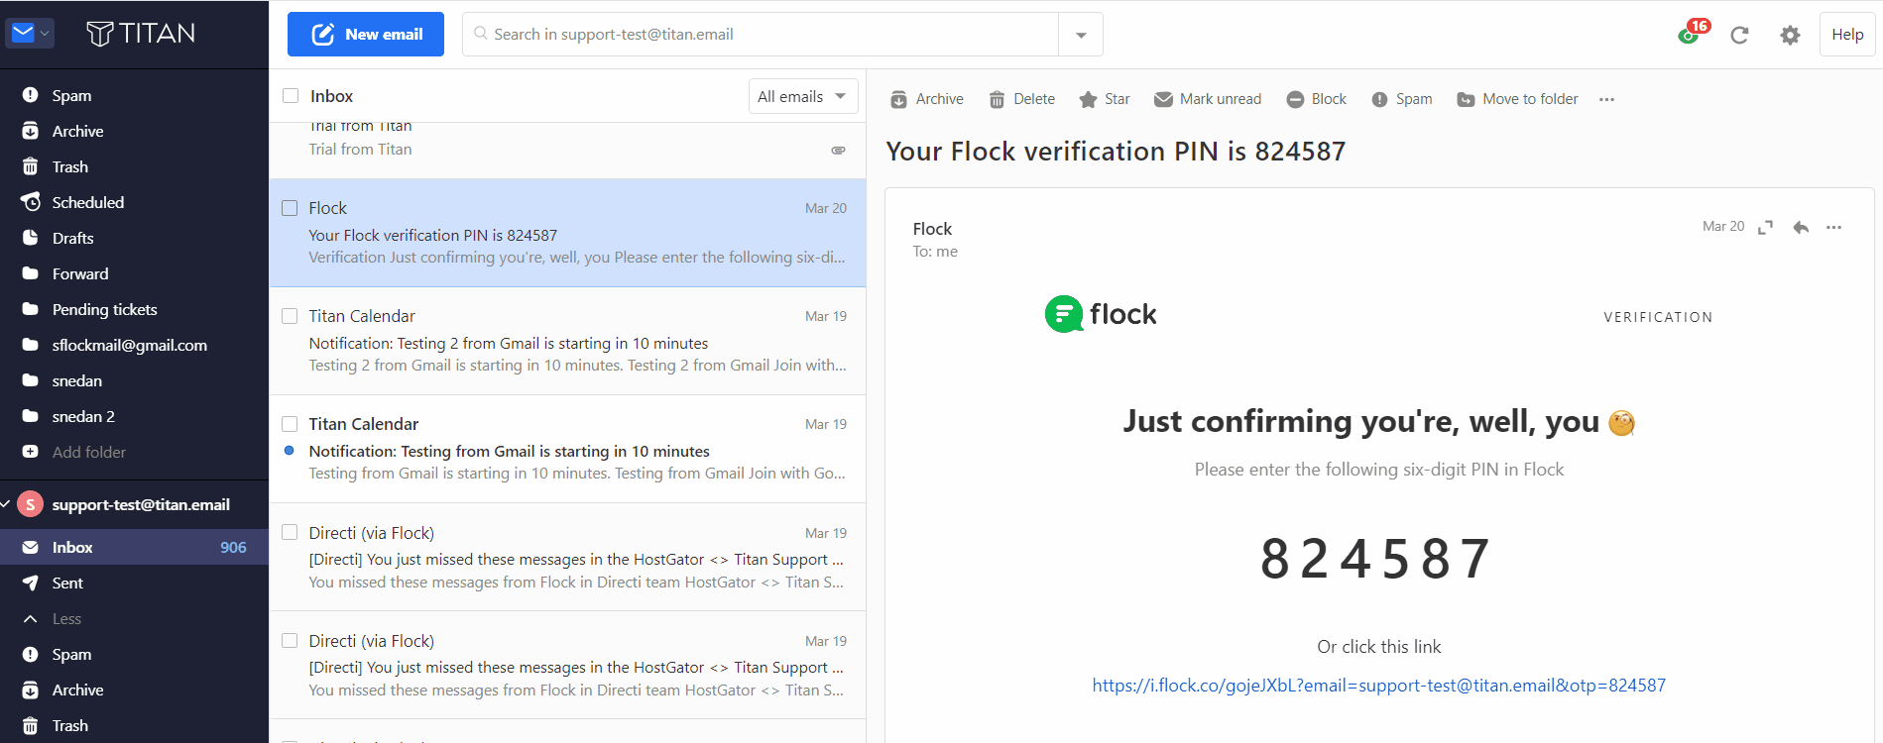This screenshot has width=1883, height=743.
Task: Open the lower Archive folder
Action: click(x=77, y=690)
